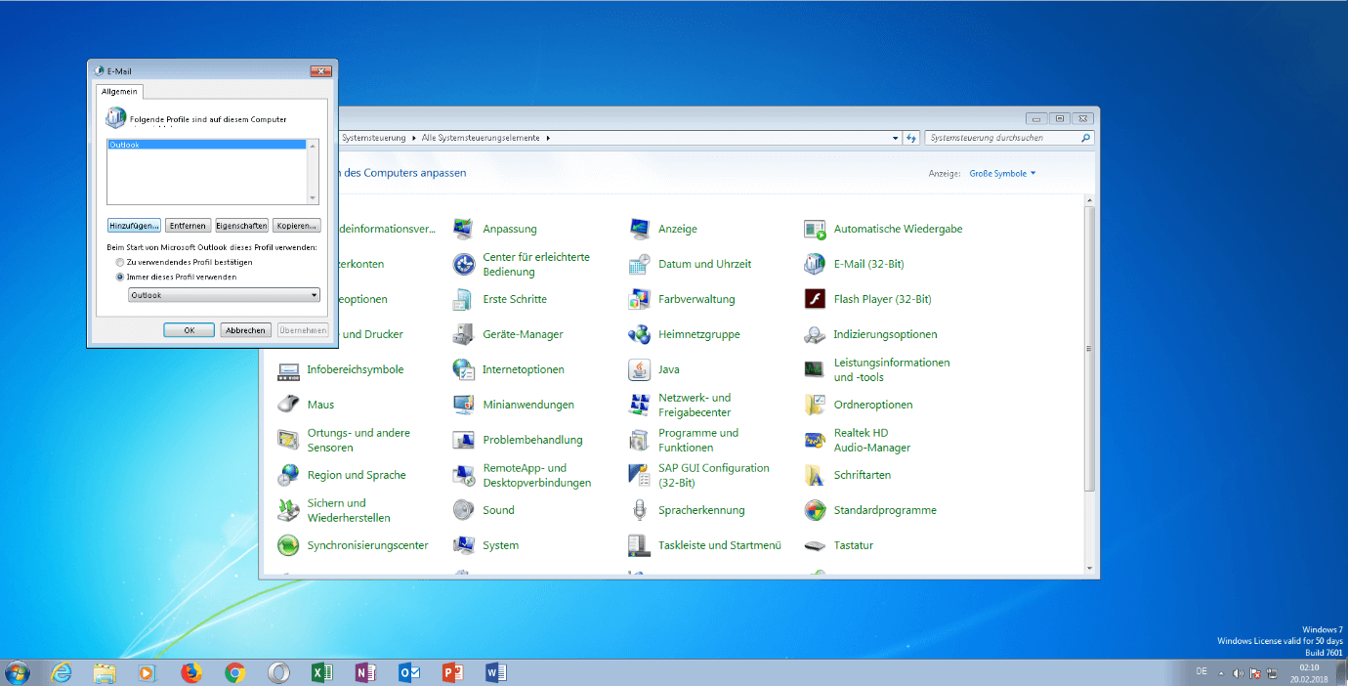Screen dimensions: 1348x686
Task: Open 'Taskleiste und Startmenü' link
Action: [x=720, y=545]
